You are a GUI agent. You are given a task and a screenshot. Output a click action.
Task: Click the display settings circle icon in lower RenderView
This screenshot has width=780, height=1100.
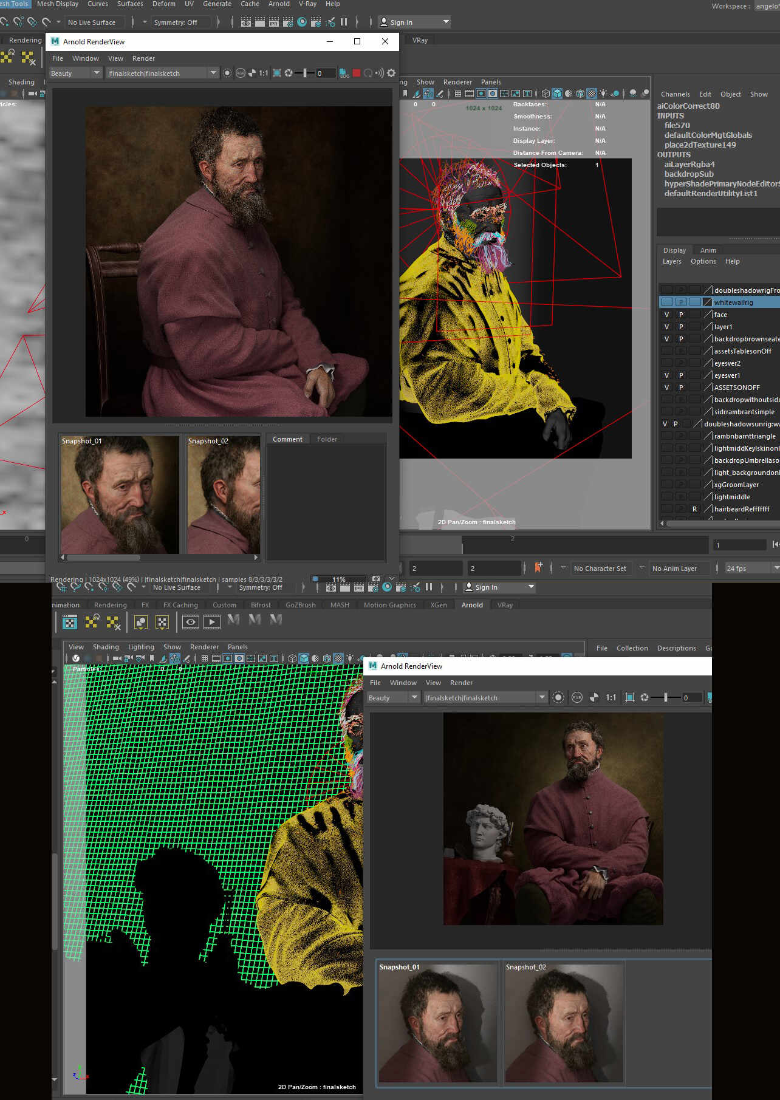pos(558,697)
